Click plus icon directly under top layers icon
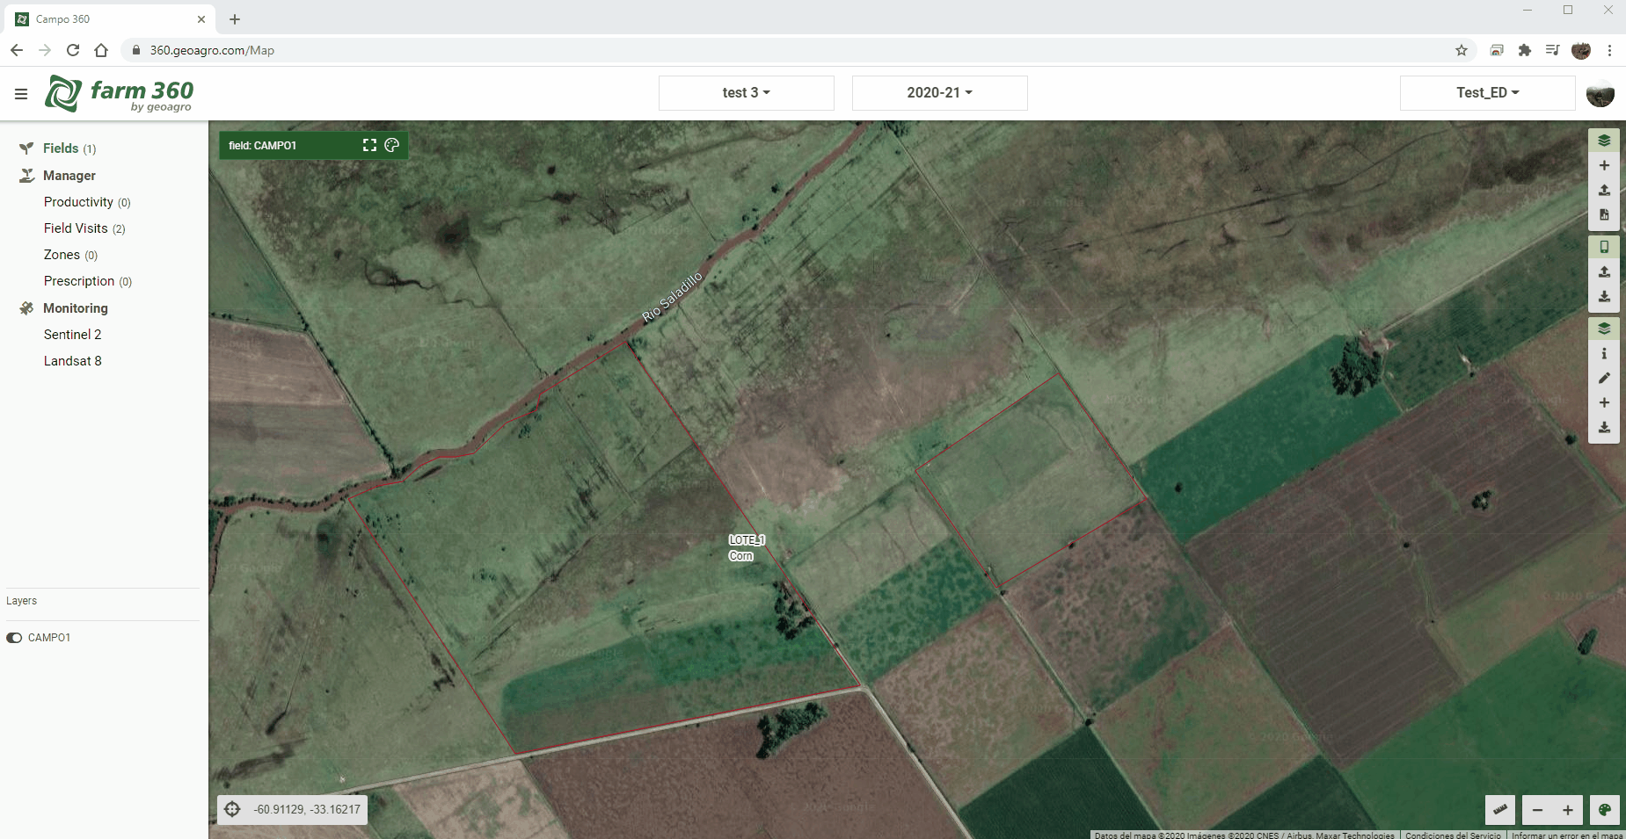This screenshot has width=1626, height=839. pos(1604,165)
